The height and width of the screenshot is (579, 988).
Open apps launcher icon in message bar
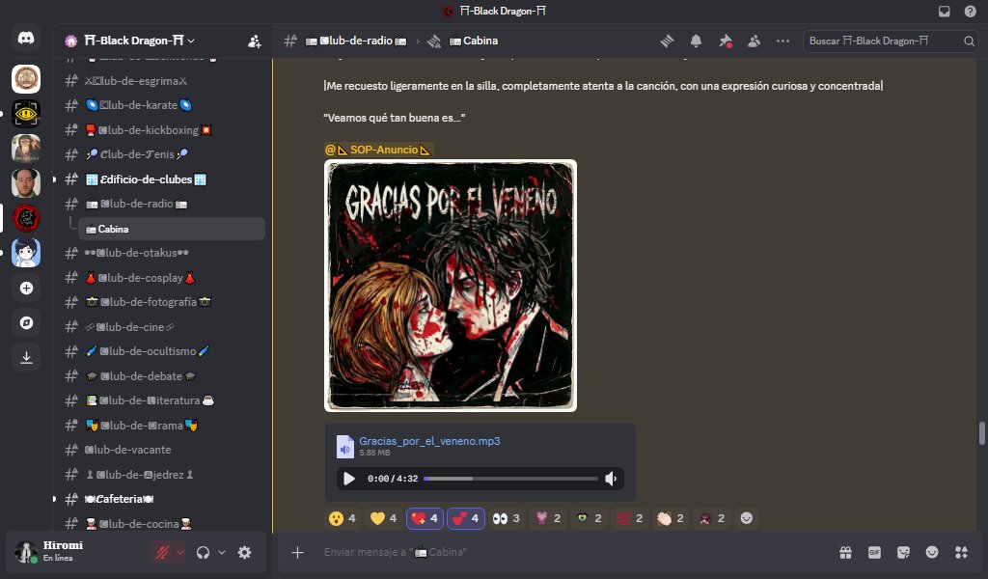point(962,553)
